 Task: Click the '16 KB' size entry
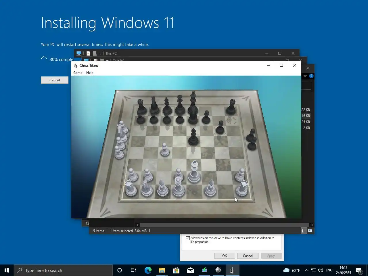306,116
